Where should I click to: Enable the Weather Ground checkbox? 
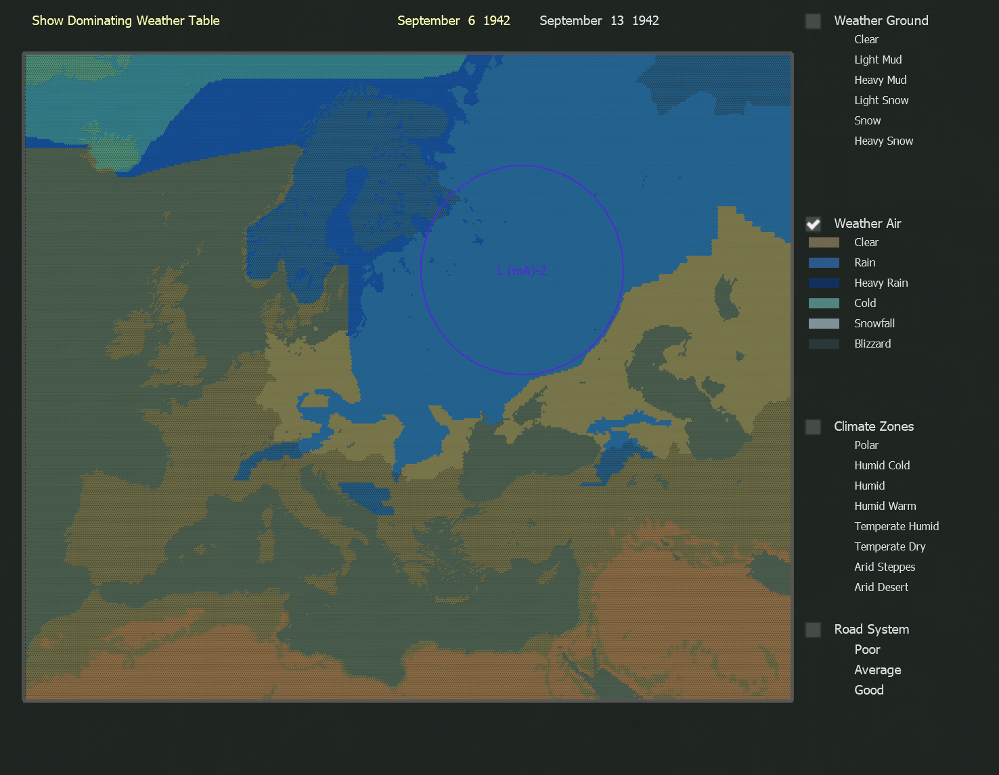pos(813,21)
